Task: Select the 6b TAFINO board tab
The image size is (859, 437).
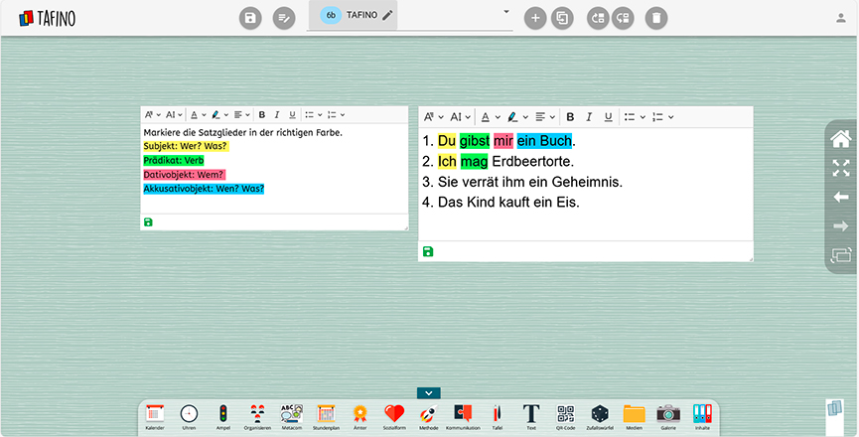Action: tap(359, 15)
